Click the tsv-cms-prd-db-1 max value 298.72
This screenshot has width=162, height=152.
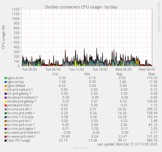point(152,109)
